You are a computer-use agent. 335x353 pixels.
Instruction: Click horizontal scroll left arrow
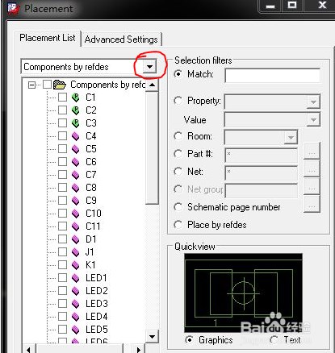(29, 349)
